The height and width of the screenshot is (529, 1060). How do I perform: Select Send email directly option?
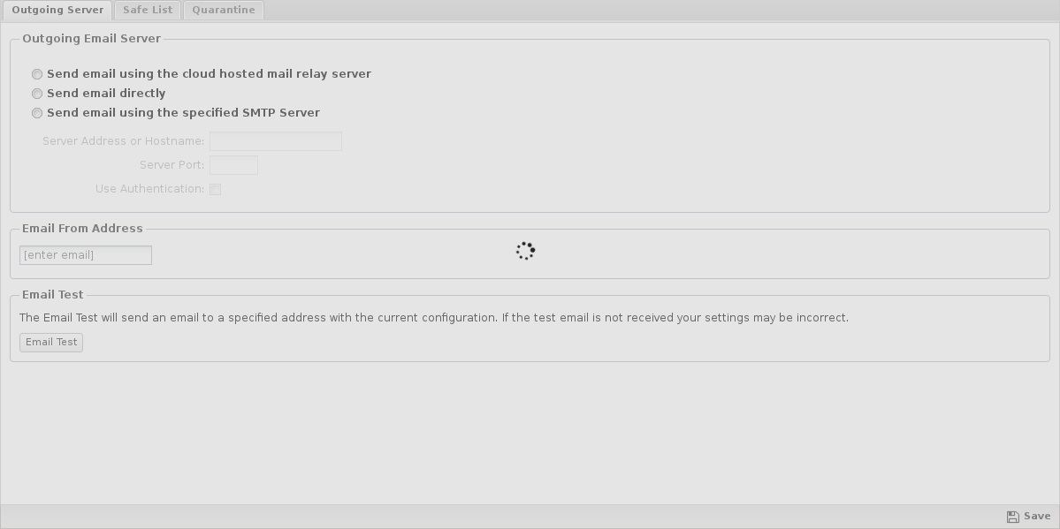[x=37, y=94]
